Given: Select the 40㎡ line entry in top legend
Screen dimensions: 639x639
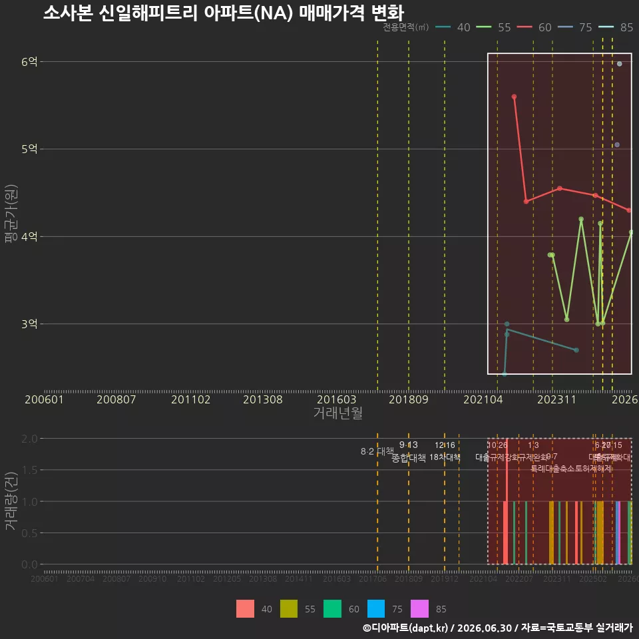Looking at the screenshot, I should pyautogui.click(x=453, y=27).
